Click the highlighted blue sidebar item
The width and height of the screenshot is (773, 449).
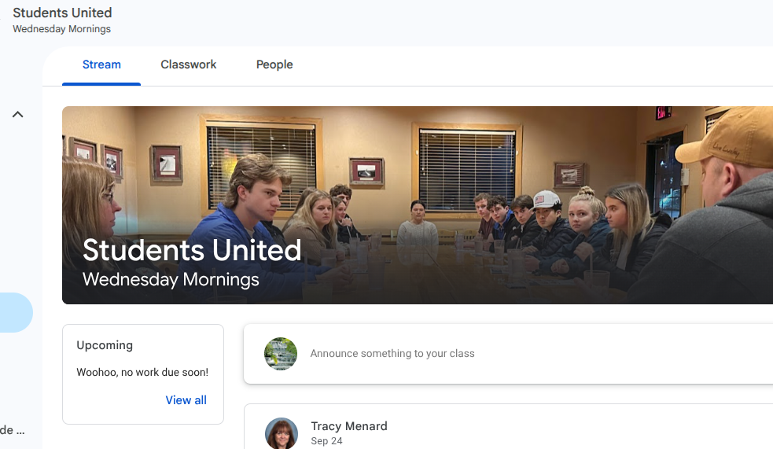click(17, 312)
